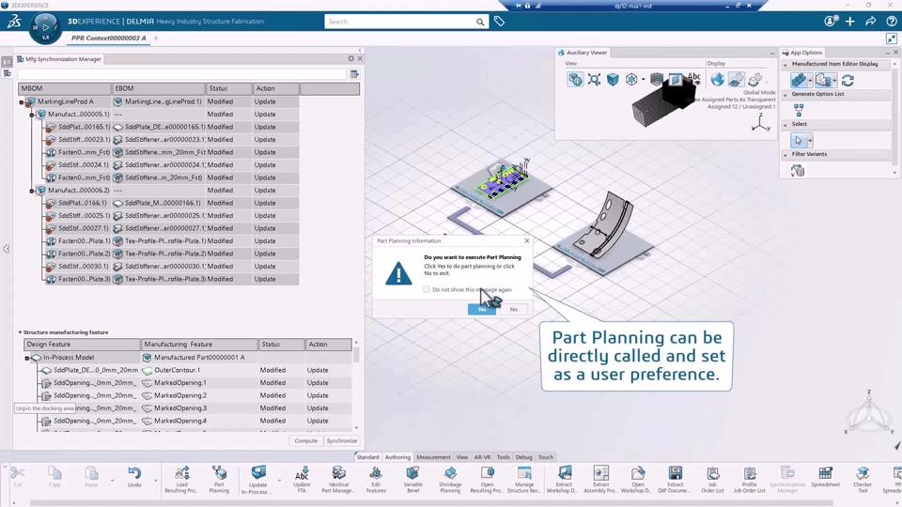Collapse the MarkingLineProd A tree node
The width and height of the screenshot is (902, 507).
click(22, 102)
